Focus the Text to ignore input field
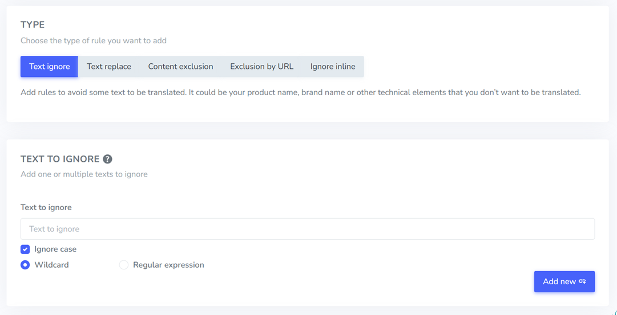The image size is (617, 315). pos(307,229)
